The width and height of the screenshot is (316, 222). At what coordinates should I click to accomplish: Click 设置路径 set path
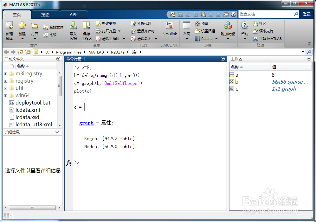(205, 31)
